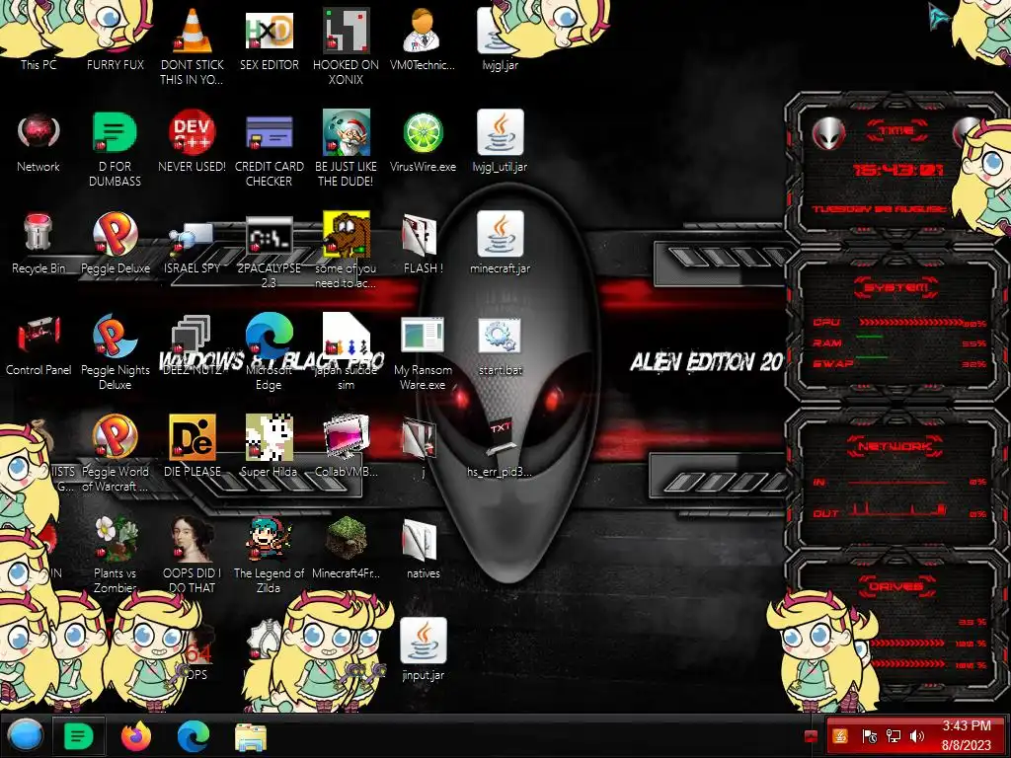Launch Firefox from the taskbar
Viewport: 1011px width, 758px height.
(136, 736)
